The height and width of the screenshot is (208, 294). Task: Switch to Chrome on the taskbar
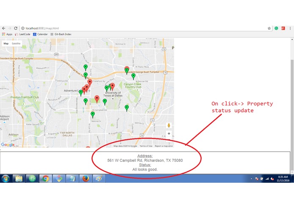(x=46, y=179)
